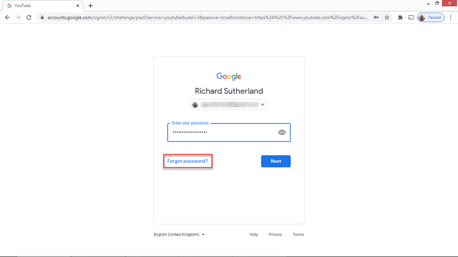The image size is (458, 257).
Task: Open Chrome three-dot menu
Action: (451, 17)
